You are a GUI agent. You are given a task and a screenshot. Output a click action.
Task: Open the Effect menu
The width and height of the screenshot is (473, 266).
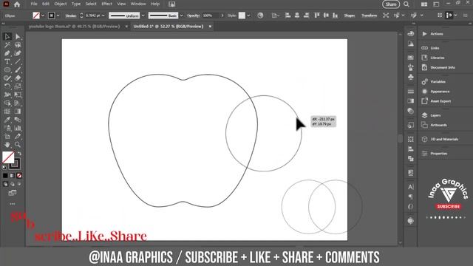coord(106,4)
